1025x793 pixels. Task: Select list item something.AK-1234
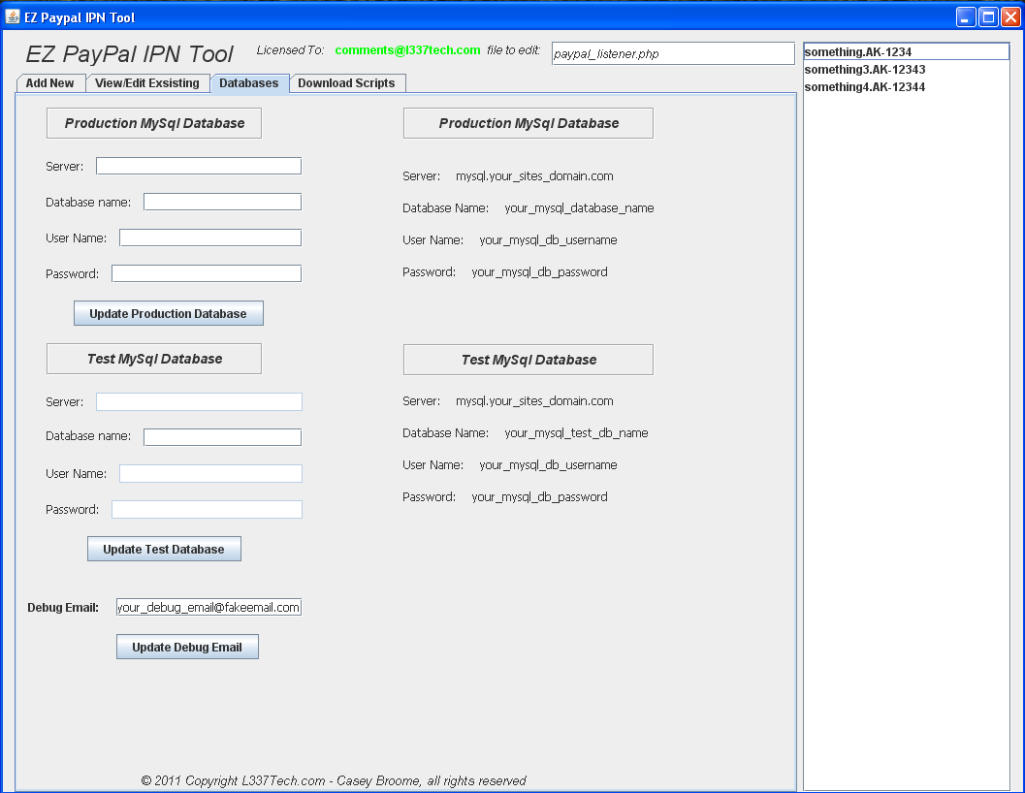tap(906, 51)
